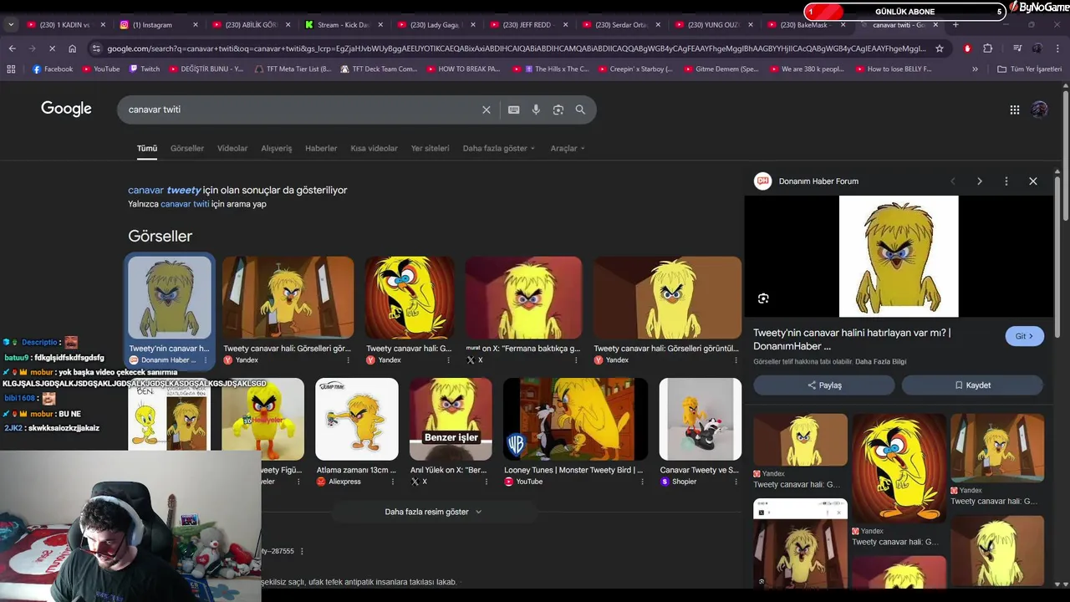The height and width of the screenshot is (602, 1070).
Task: Open the Aliexpress Atlama zamanı thumbnail
Action: coord(357,419)
